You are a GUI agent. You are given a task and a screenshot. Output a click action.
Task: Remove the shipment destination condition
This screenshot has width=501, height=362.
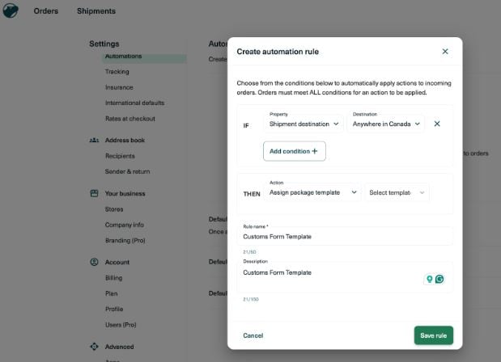point(437,124)
